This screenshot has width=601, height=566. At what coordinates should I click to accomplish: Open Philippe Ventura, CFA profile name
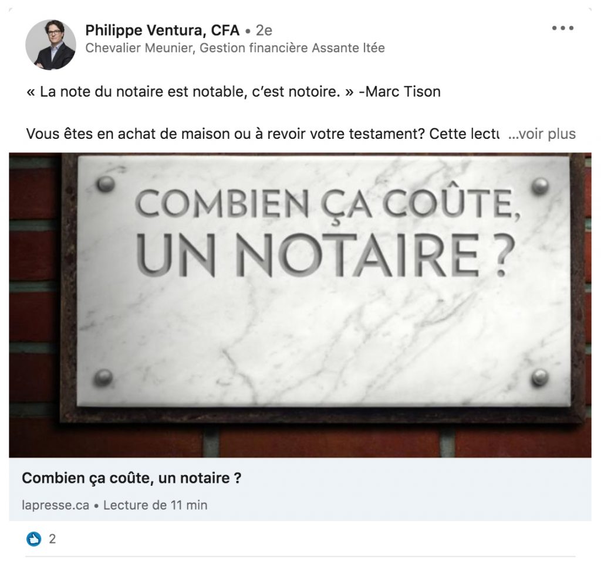tap(162, 30)
